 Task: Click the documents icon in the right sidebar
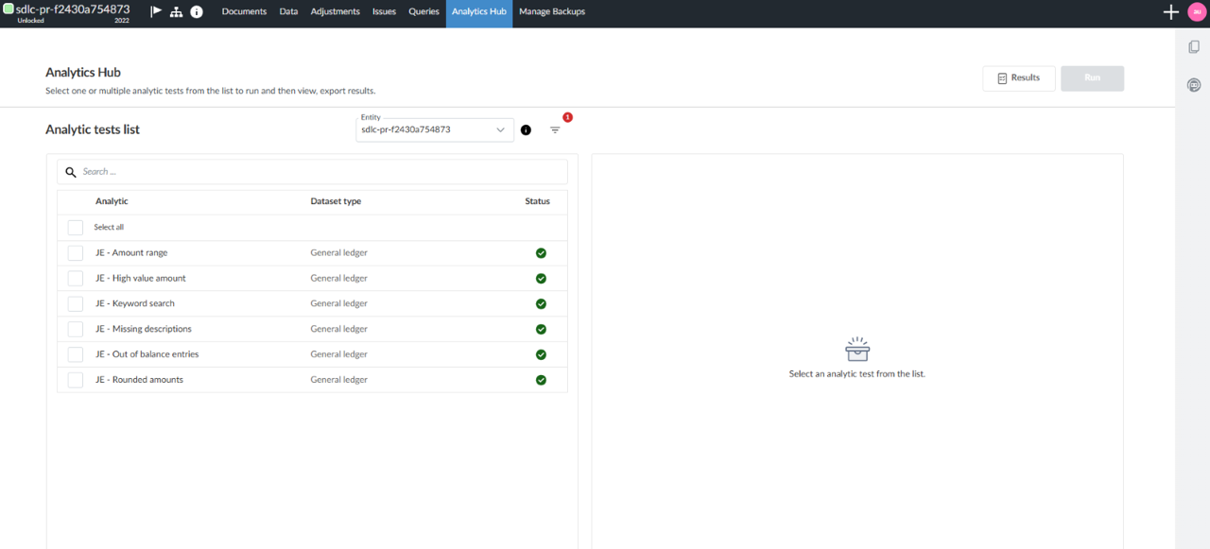click(1194, 45)
